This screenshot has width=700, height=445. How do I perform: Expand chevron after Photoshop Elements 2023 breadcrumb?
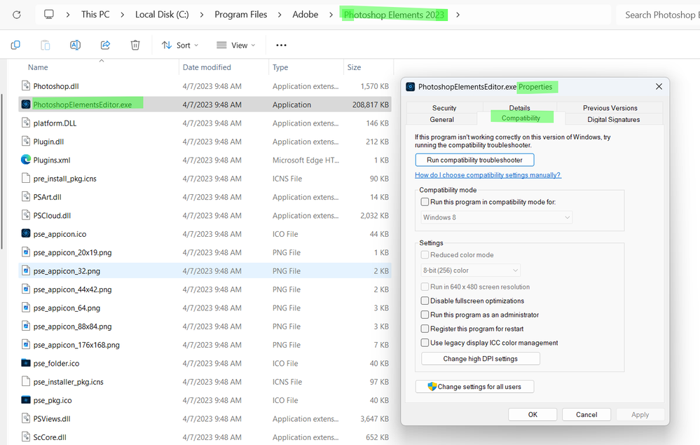(x=458, y=15)
